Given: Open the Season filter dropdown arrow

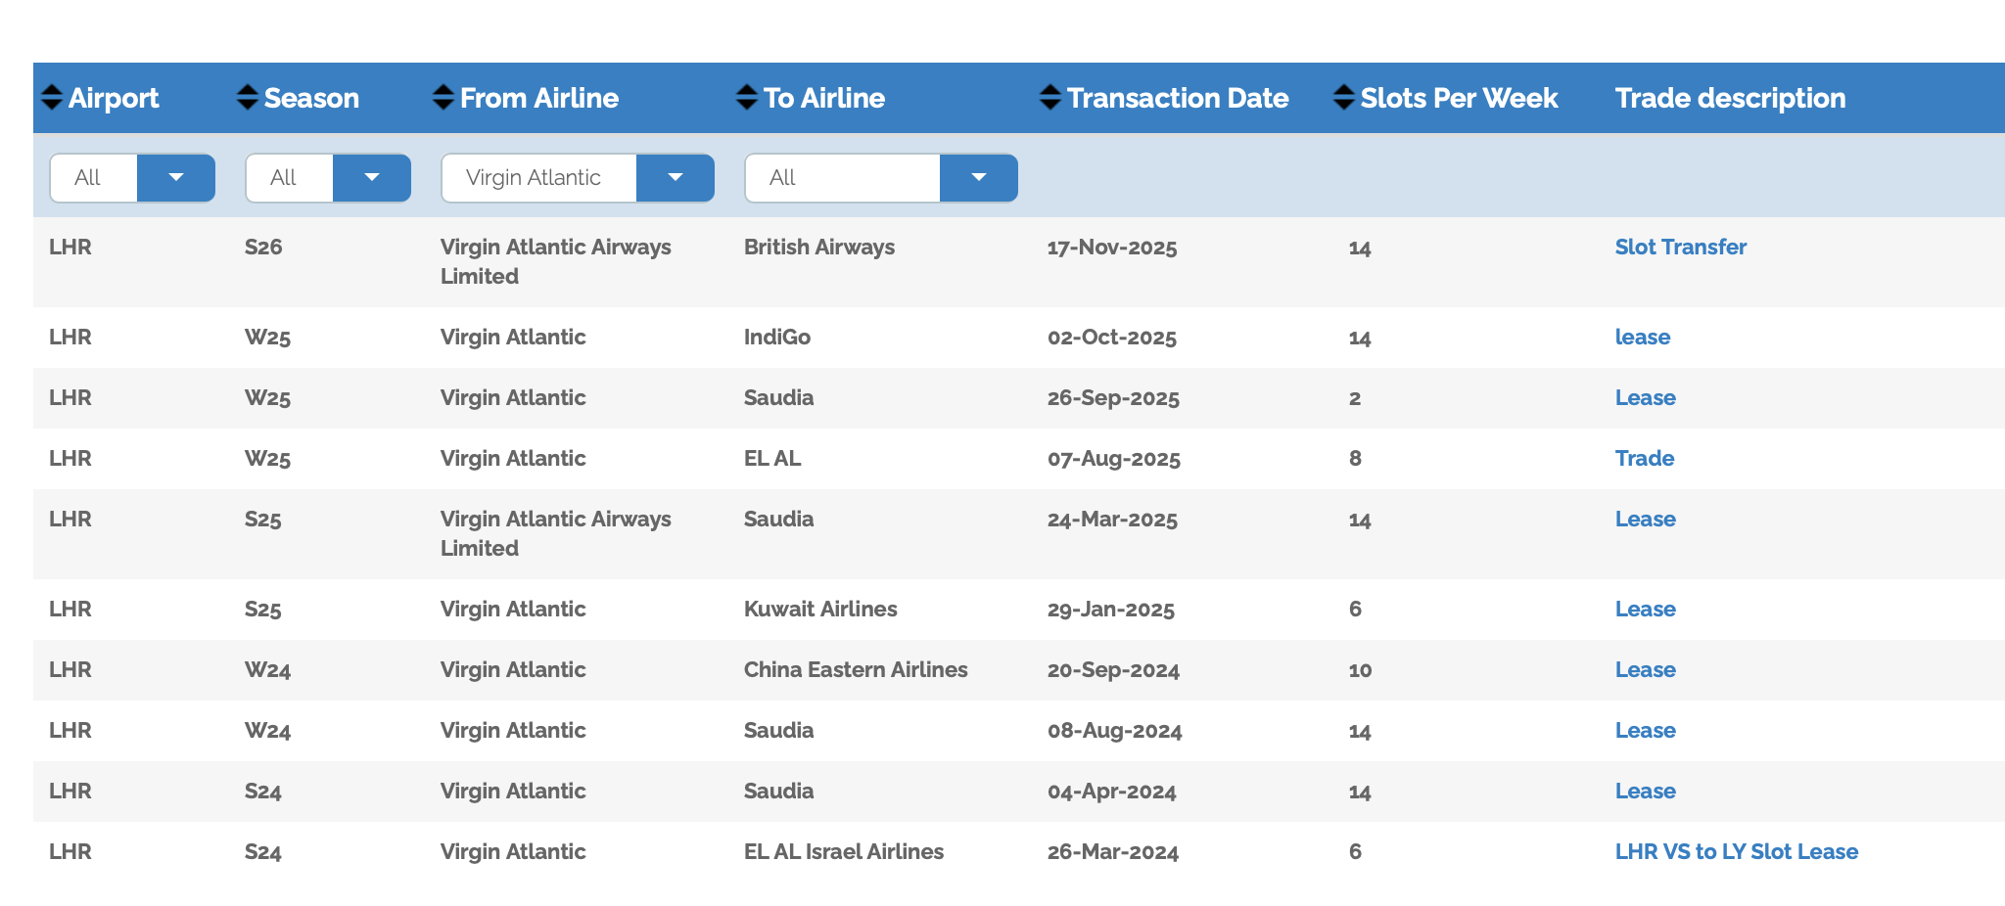Looking at the screenshot, I should (x=372, y=177).
